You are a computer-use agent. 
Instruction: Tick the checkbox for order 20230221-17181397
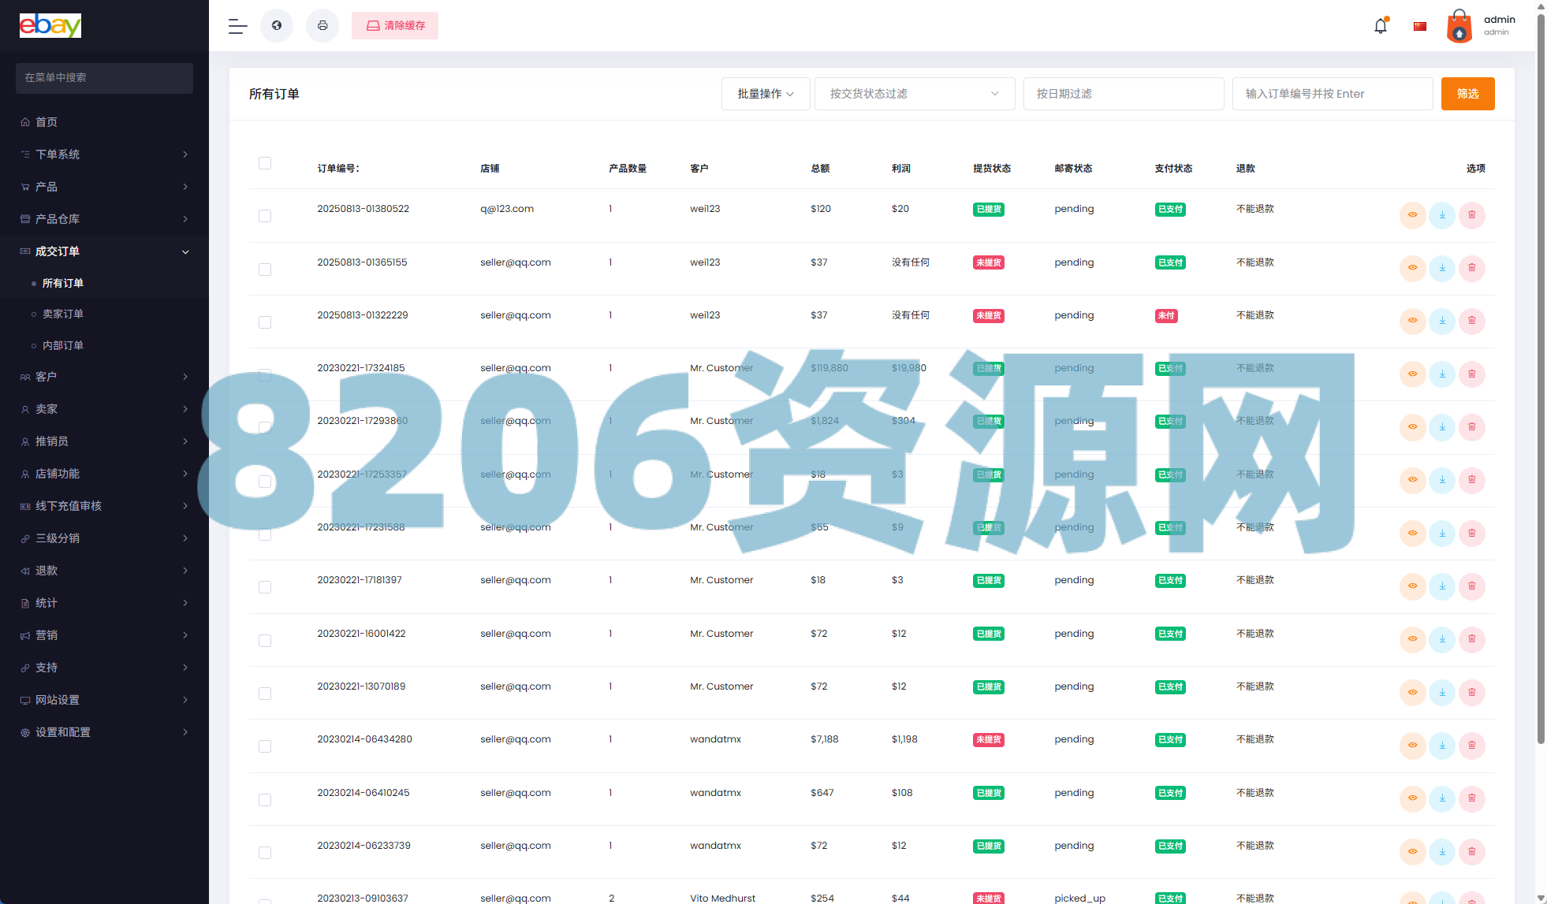[265, 587]
